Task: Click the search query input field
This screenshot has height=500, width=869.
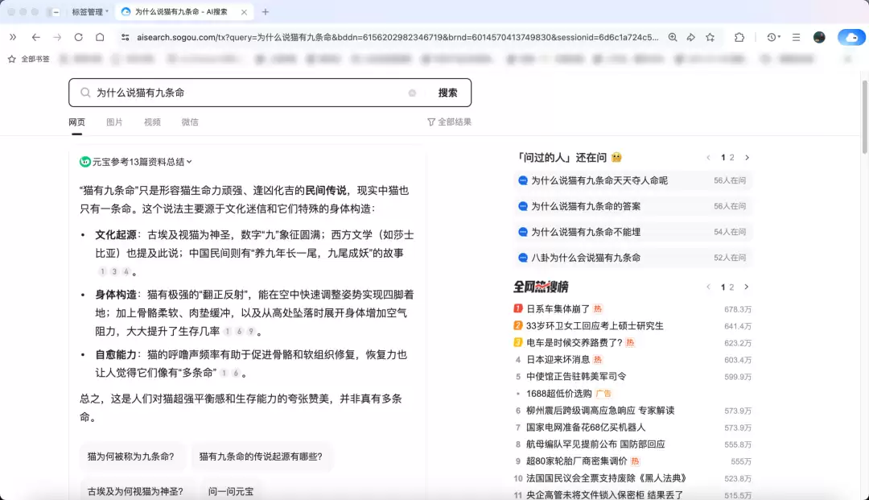Action: (249, 93)
